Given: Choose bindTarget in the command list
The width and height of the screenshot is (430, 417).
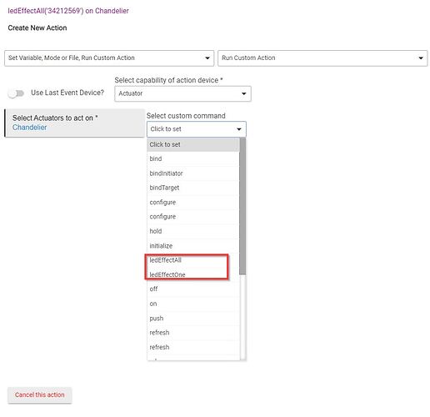Looking at the screenshot, I should click(192, 188).
